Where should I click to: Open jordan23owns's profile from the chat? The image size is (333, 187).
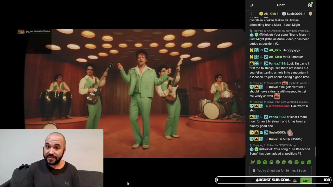279,106
